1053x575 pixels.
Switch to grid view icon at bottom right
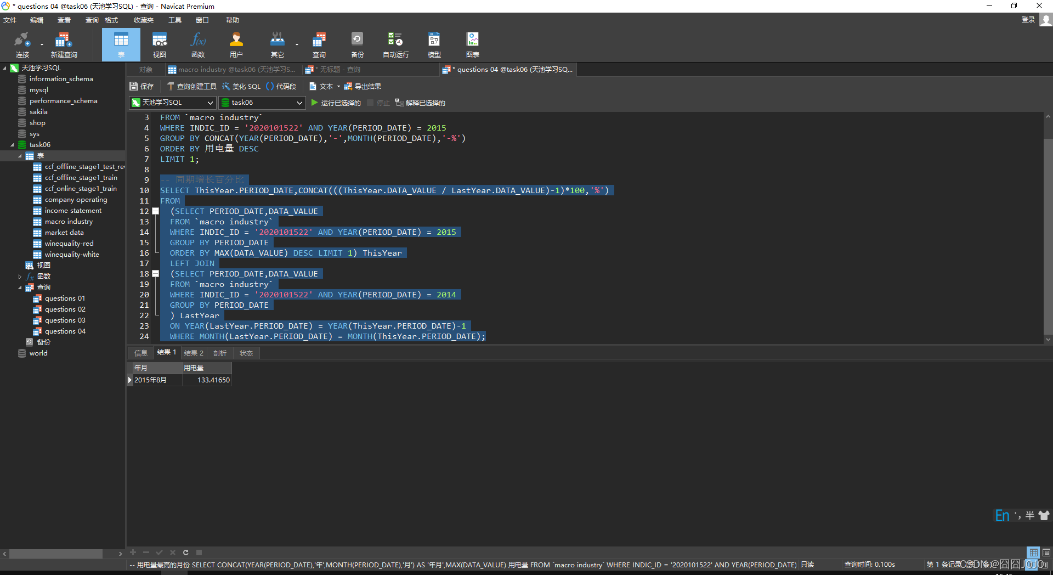coord(1033,553)
